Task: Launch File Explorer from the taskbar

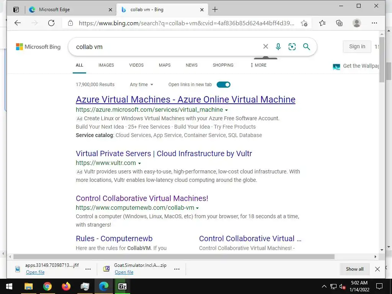Action: coord(28,286)
